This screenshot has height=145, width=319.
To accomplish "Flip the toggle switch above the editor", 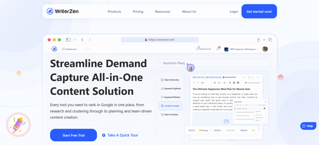I will tap(252, 77).
